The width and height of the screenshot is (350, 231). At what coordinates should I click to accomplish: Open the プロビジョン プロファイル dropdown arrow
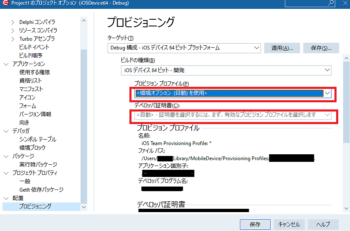point(327,93)
